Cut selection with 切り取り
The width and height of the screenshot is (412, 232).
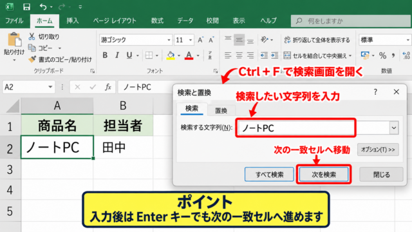point(44,37)
